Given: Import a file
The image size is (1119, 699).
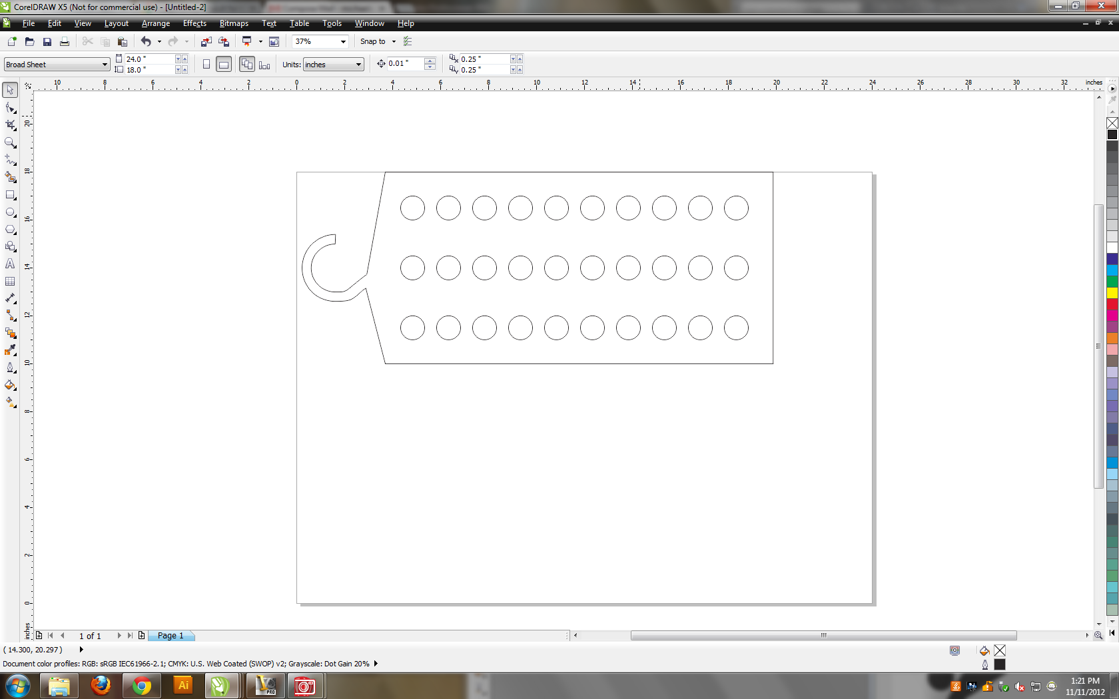Looking at the screenshot, I should point(206,41).
